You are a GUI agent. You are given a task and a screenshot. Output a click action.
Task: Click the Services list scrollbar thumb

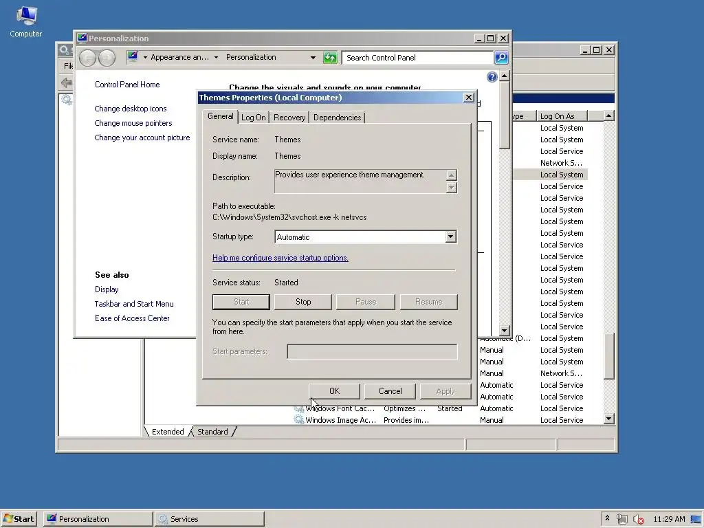609,357
